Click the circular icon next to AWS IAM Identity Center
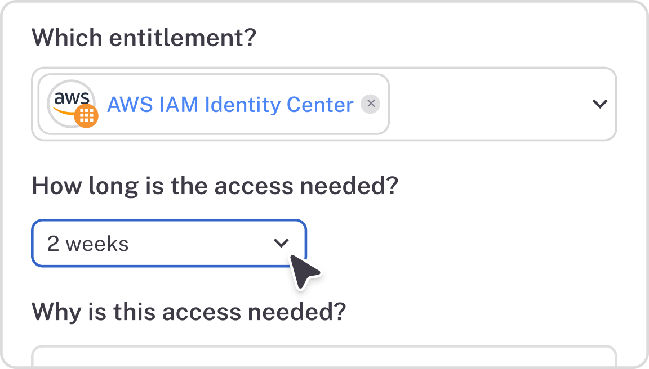This screenshot has height=369, width=649. pos(72,103)
